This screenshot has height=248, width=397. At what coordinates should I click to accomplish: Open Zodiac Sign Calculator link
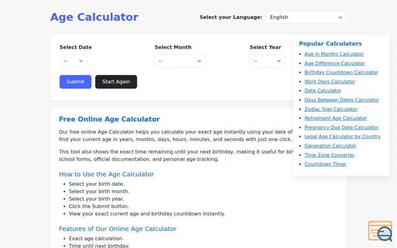331,109
